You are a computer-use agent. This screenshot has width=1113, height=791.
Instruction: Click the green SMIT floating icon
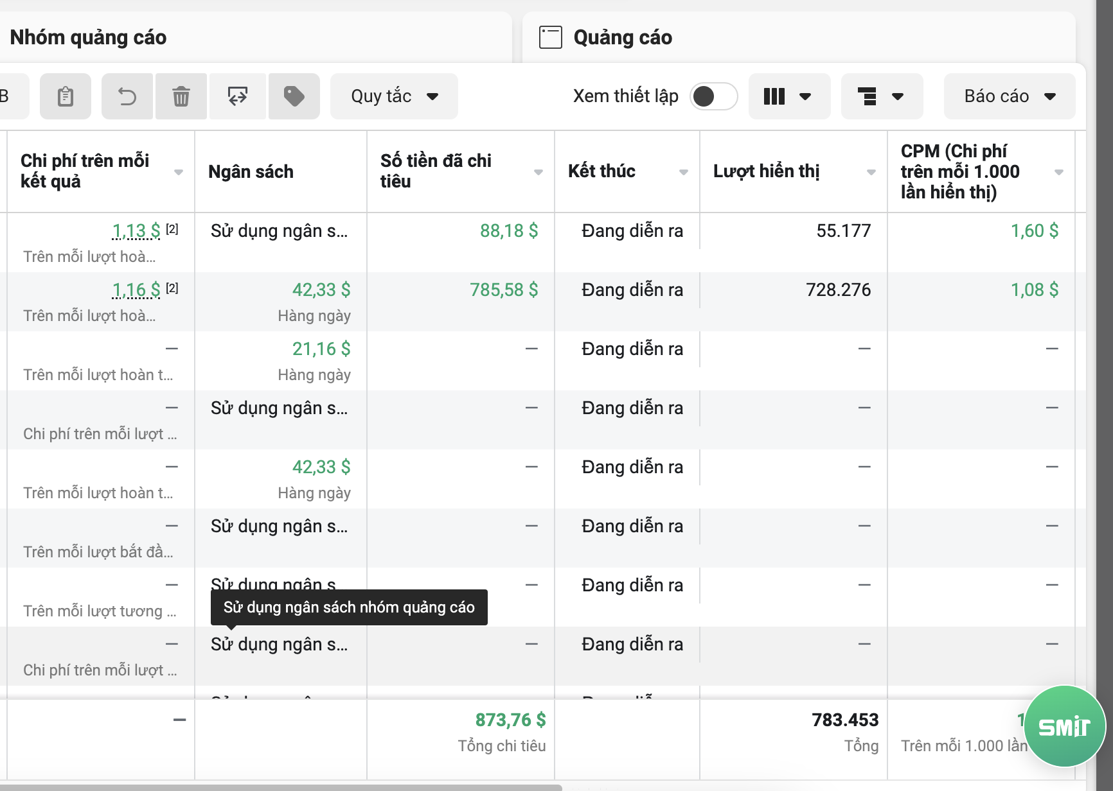tap(1064, 726)
